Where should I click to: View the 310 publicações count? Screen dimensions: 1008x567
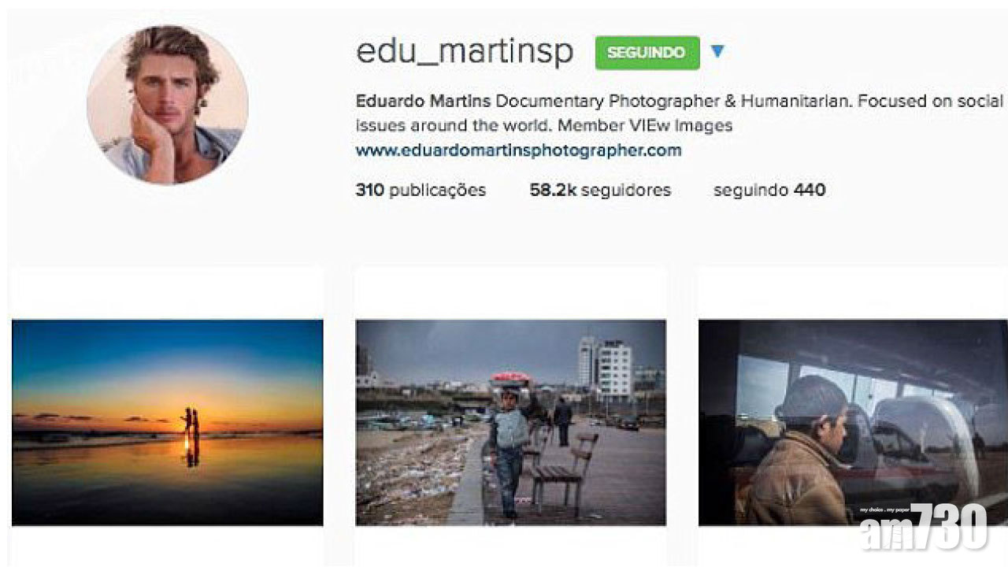tap(421, 190)
